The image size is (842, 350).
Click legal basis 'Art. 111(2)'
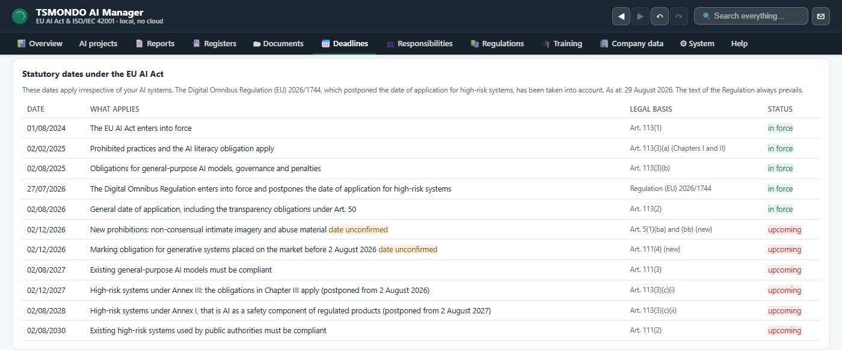(x=645, y=330)
